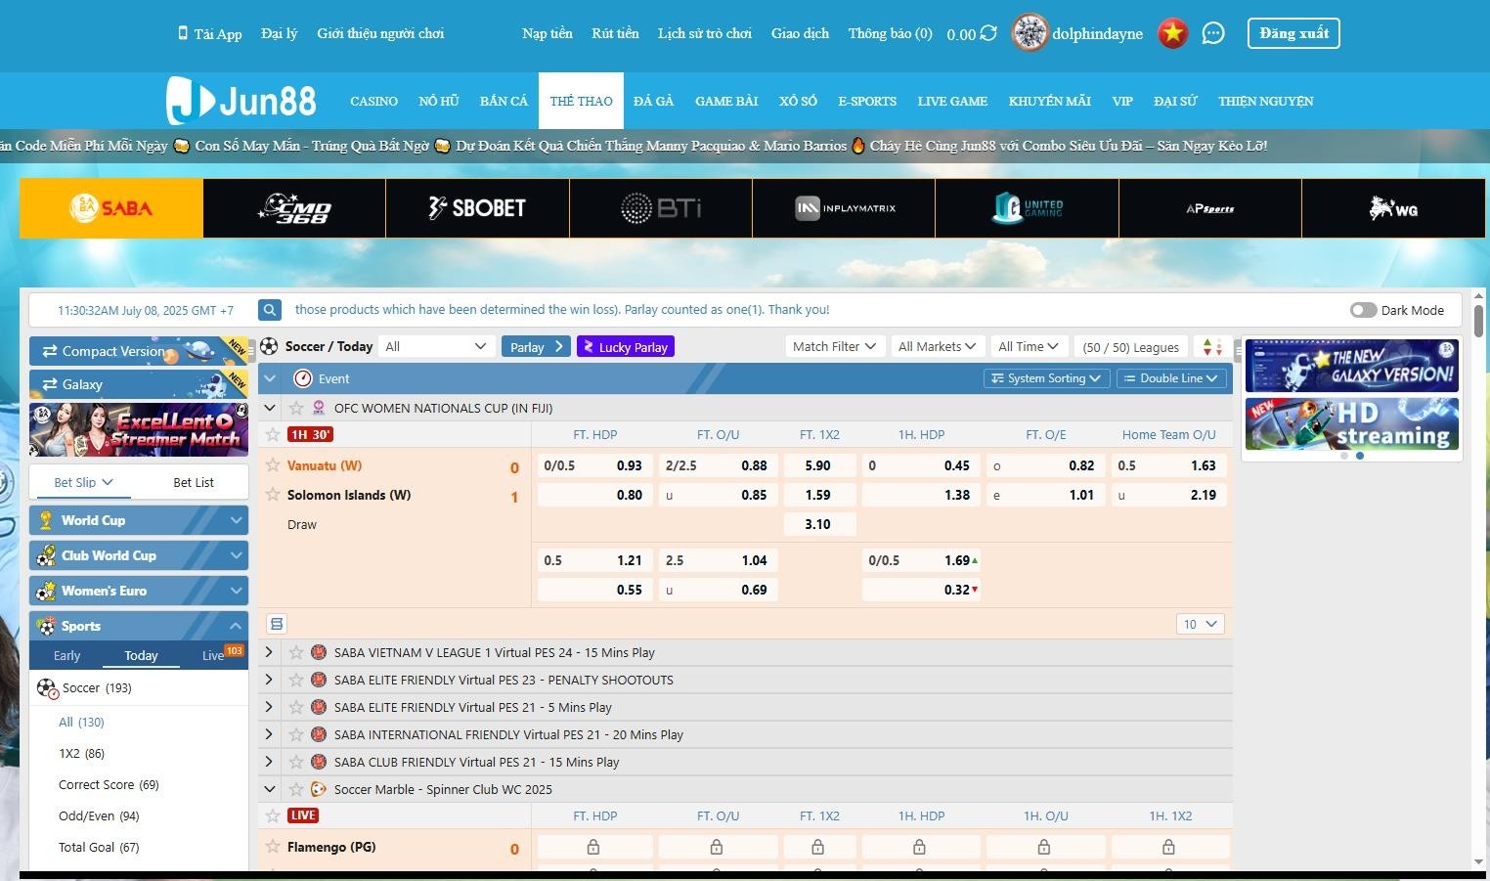Select Correct Score (69) market
The image size is (1490, 881).
coord(109,784)
